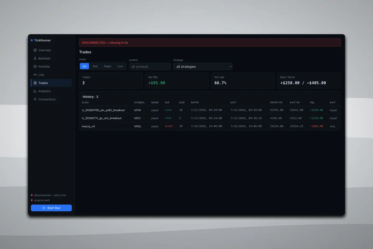
Task: Click the SYMBOL column header
Action: point(140,102)
